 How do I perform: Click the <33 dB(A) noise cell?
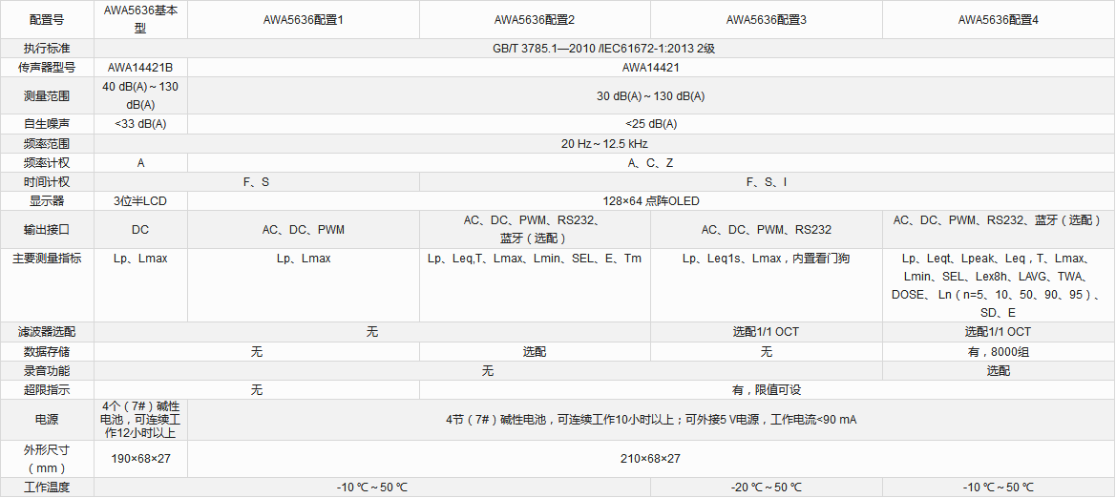(140, 124)
